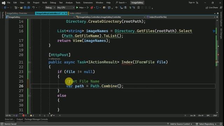Close the ImageGalleryController.cs tab

[x=66, y=13]
